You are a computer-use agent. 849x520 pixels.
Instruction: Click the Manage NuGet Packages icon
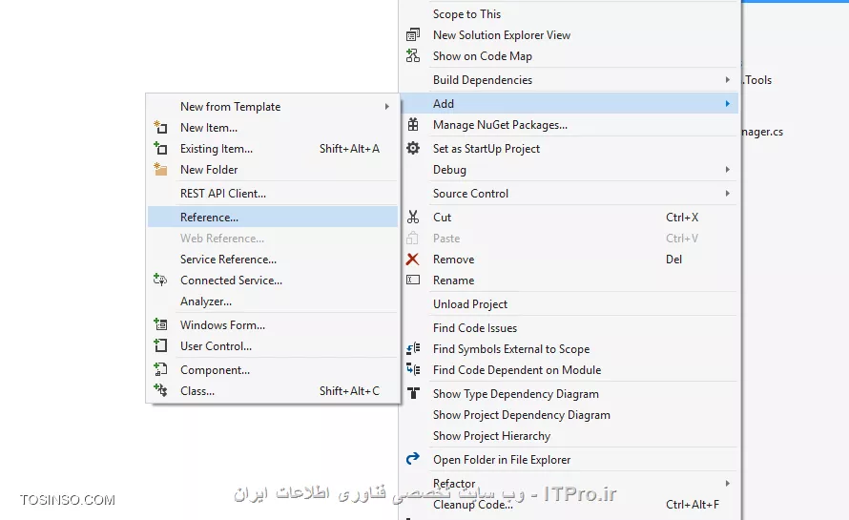413,125
